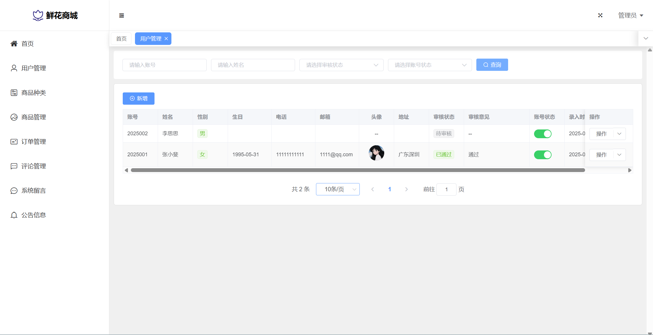Expand 操作 dropdown arrow for account 2025002
This screenshot has width=653, height=335.
click(x=619, y=134)
